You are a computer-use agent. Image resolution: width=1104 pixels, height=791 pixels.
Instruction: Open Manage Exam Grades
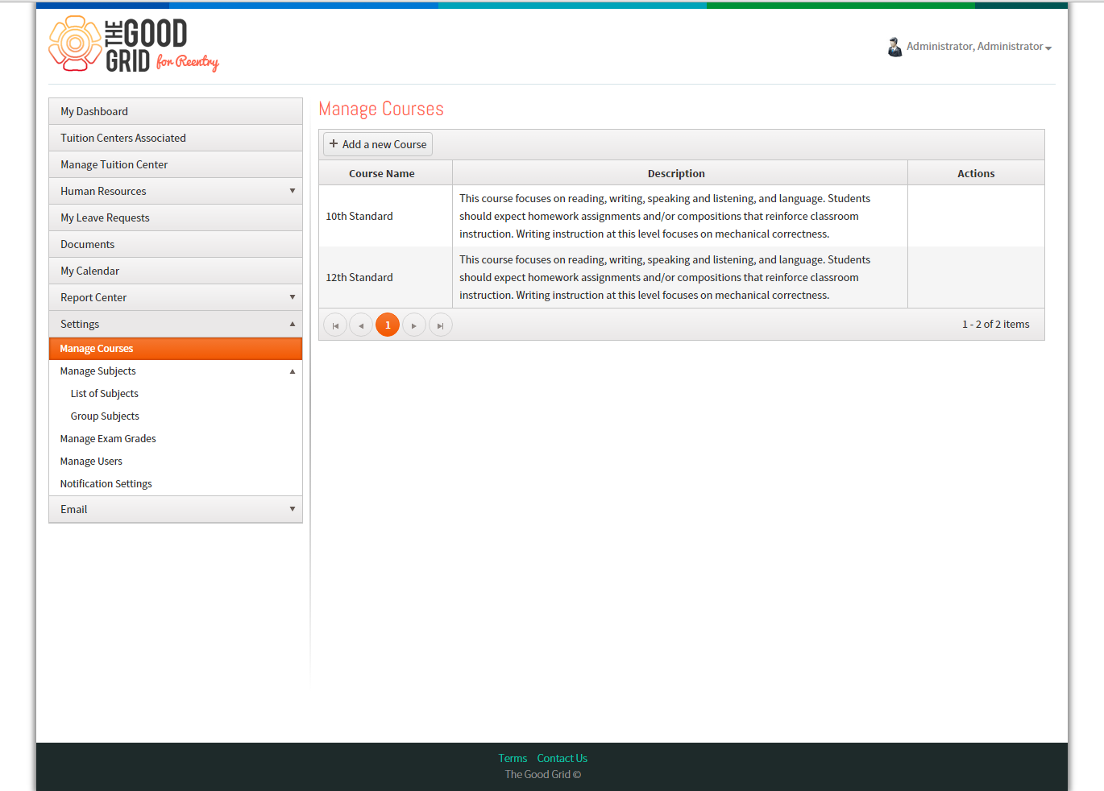click(x=176, y=439)
